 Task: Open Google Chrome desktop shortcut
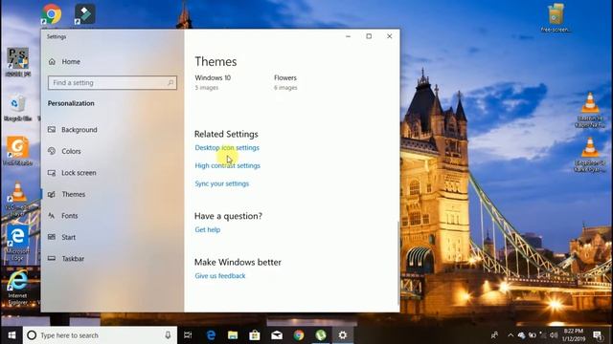pyautogui.click(x=51, y=14)
